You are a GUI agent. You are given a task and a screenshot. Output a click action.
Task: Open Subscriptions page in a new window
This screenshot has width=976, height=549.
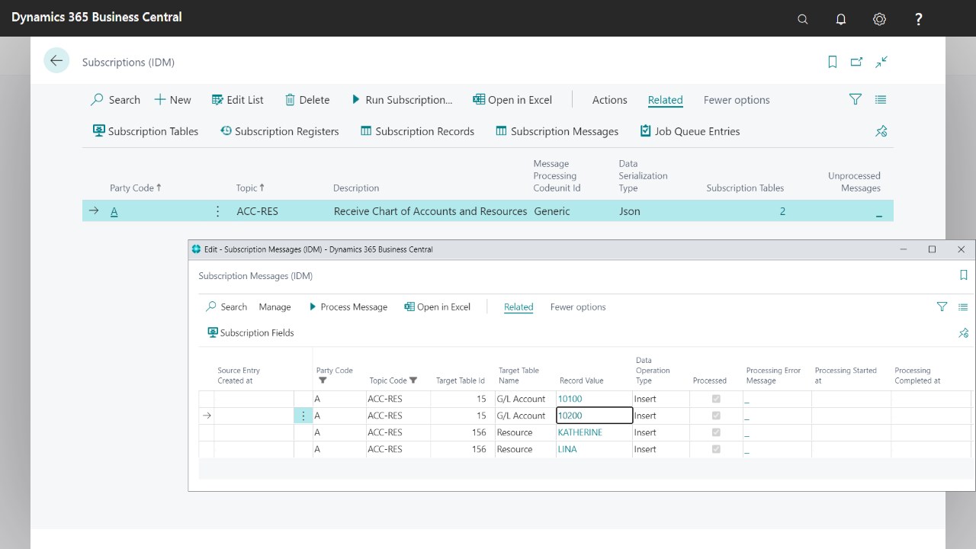point(857,62)
